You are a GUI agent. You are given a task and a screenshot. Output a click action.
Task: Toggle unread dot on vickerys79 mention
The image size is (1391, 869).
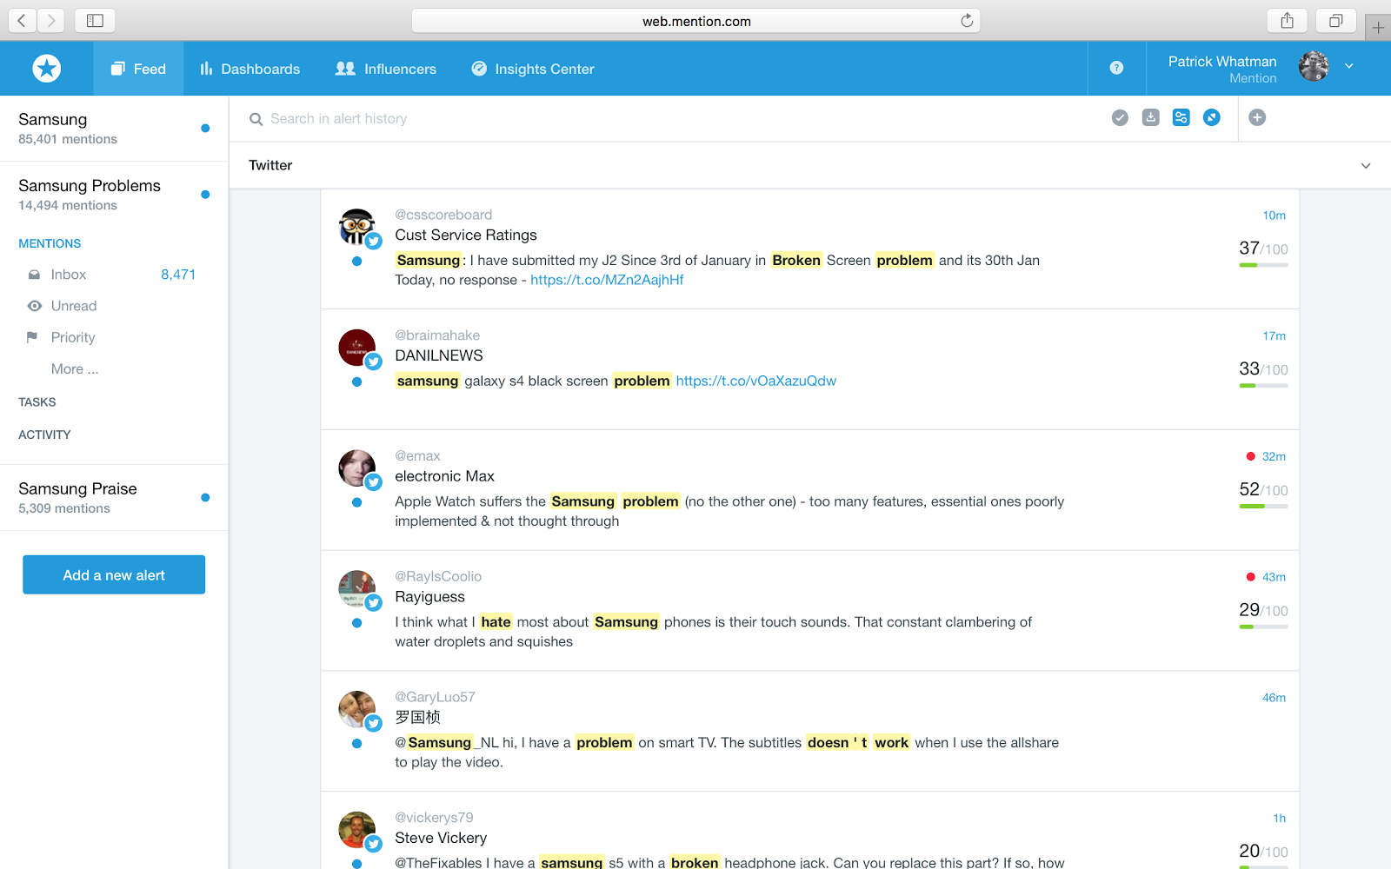click(356, 864)
